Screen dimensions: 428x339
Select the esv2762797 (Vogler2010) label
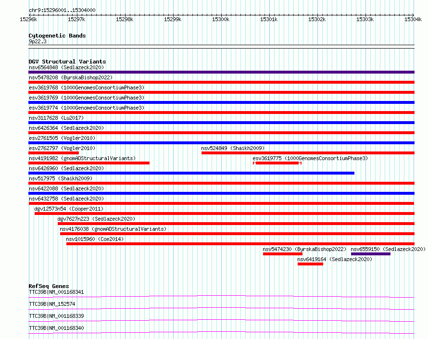click(x=62, y=148)
